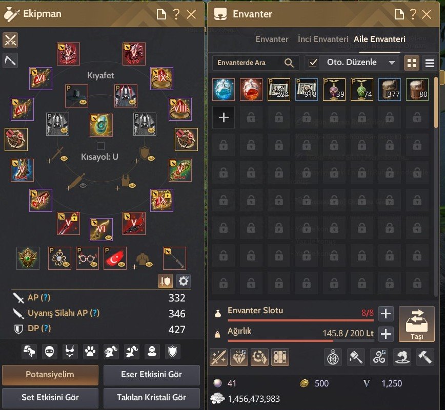Increase weight limit with Ağırlık plus button
The width and height of the screenshot is (445, 410).
click(386, 334)
